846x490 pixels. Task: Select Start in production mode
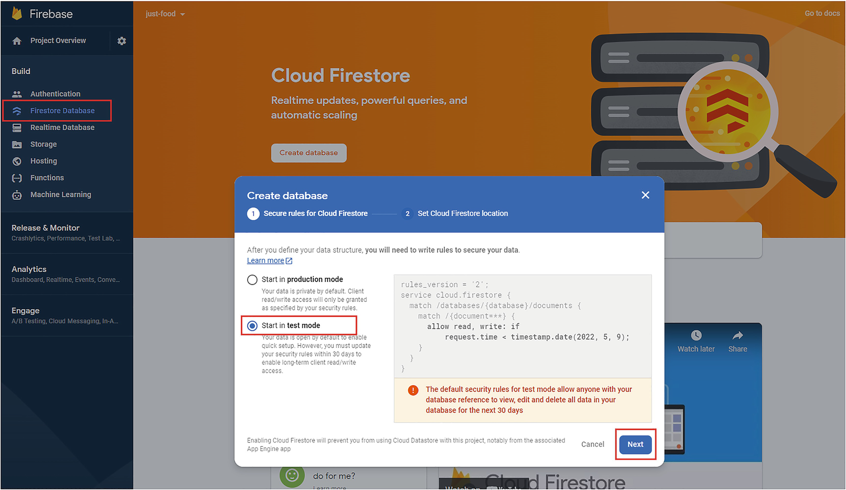252,280
